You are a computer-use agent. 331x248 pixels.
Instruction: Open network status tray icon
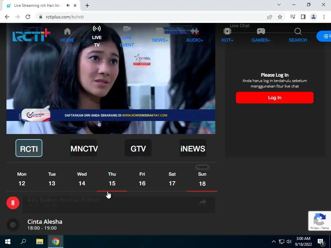point(282,242)
